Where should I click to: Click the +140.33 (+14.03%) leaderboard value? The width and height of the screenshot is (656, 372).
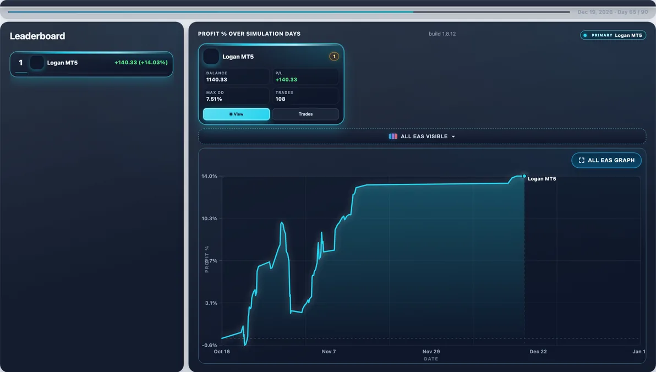(x=141, y=62)
